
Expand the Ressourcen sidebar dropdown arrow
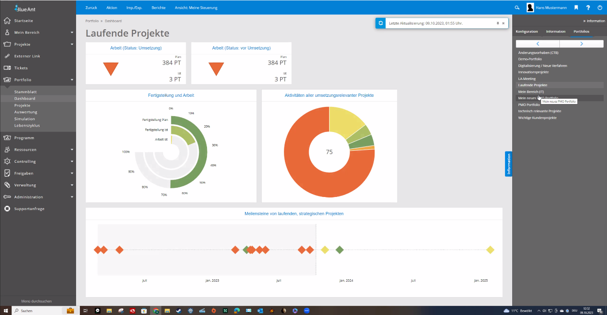pos(72,150)
